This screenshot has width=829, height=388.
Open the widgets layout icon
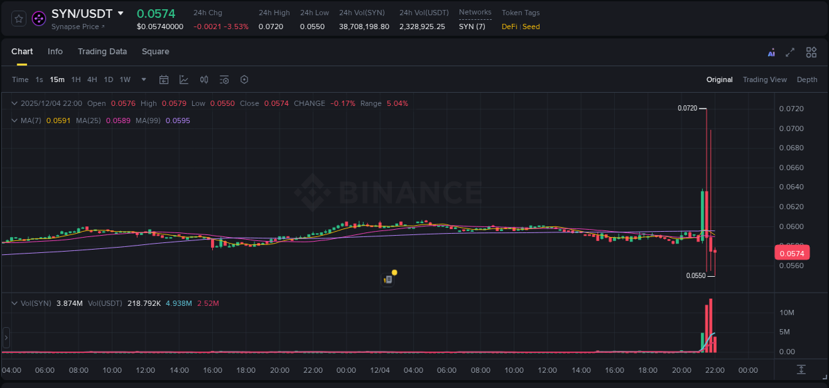[811, 52]
